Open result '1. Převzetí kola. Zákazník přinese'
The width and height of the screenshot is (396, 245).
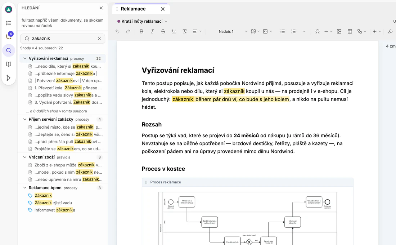[65, 88]
